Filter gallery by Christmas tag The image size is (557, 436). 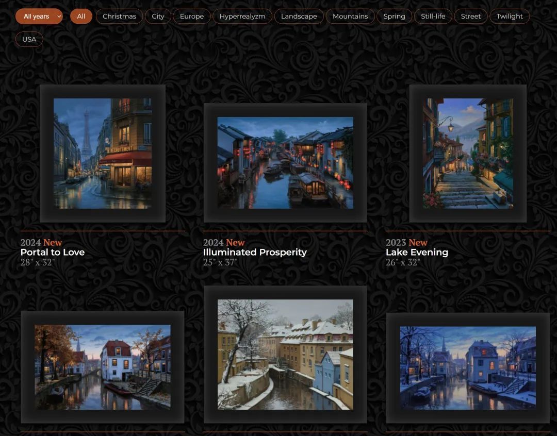point(119,16)
